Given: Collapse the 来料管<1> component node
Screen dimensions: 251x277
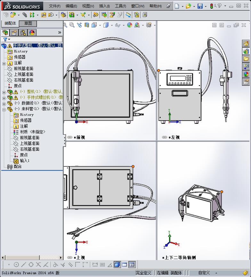Looking at the screenshot, I should click(x=4, y=110).
